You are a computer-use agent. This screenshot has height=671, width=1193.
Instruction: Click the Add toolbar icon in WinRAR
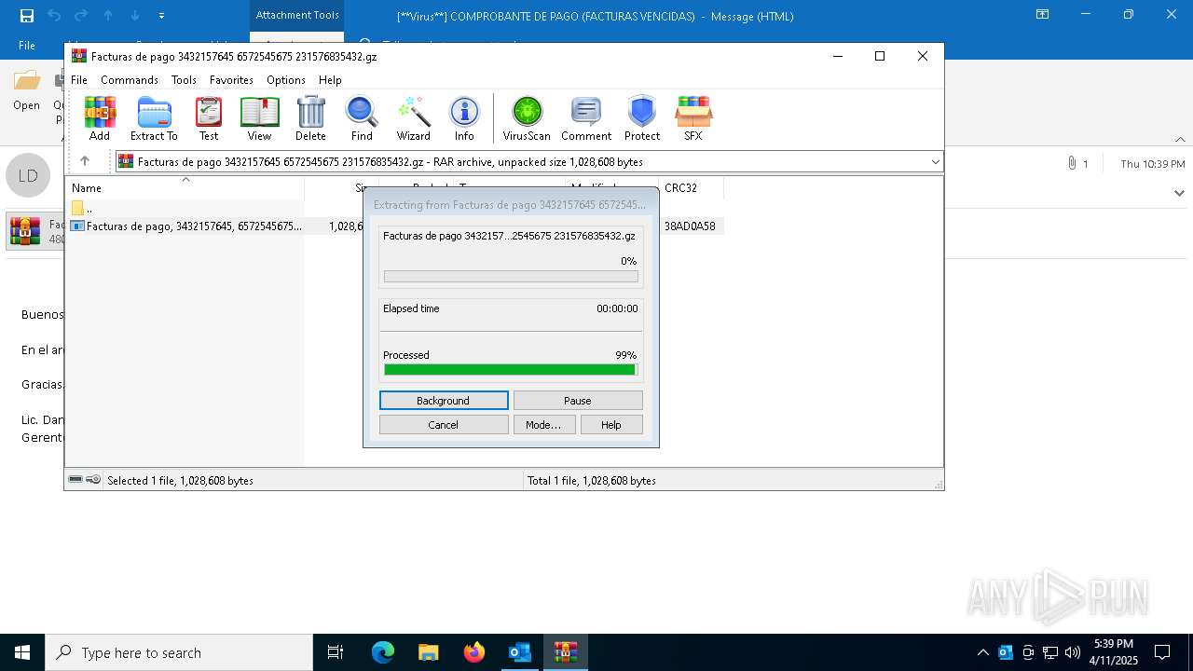coord(100,118)
